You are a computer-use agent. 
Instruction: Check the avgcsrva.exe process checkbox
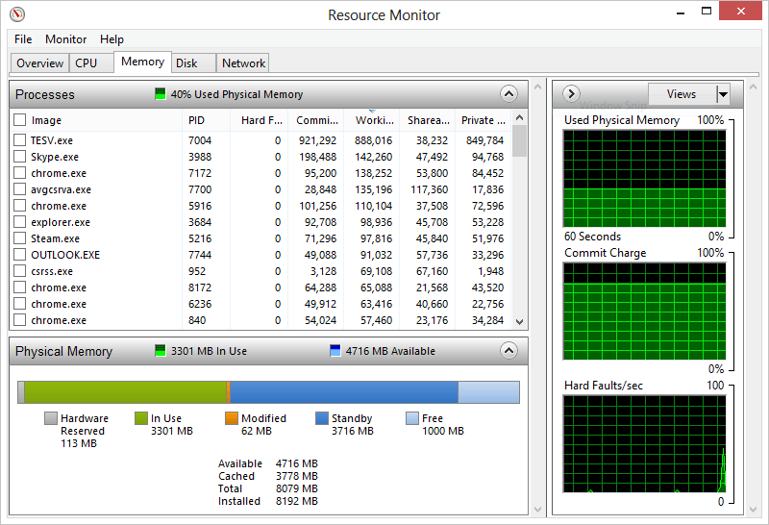point(19,188)
